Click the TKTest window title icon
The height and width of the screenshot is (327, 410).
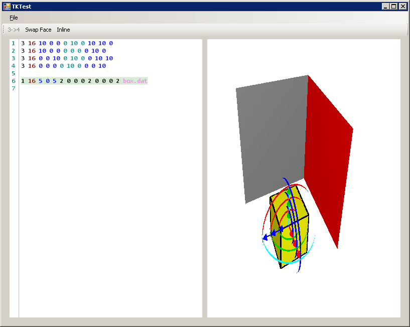tap(7, 7)
